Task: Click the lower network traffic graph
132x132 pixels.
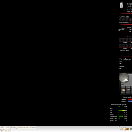Action: point(125,46)
